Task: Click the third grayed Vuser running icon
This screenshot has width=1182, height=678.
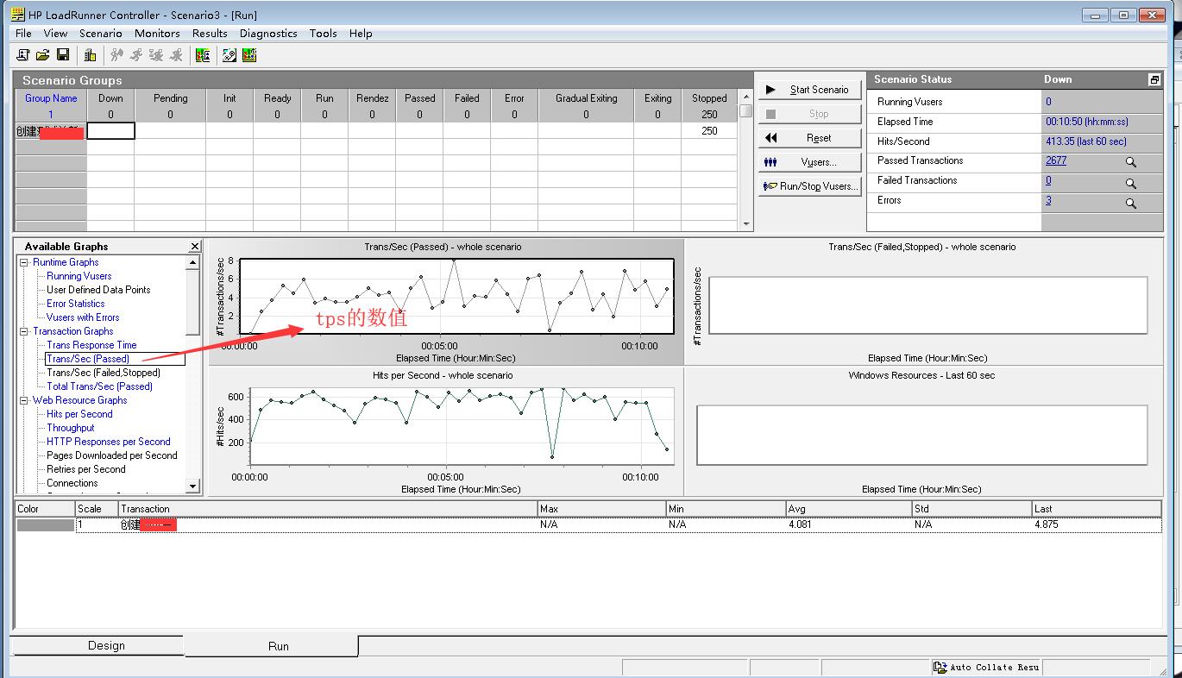Action: coord(156,55)
